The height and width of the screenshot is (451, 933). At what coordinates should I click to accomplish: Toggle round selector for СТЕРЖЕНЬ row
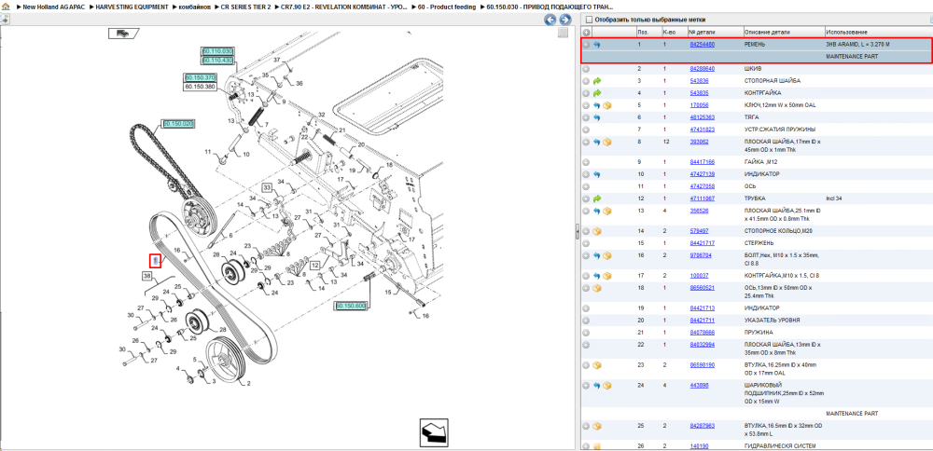[x=586, y=243]
